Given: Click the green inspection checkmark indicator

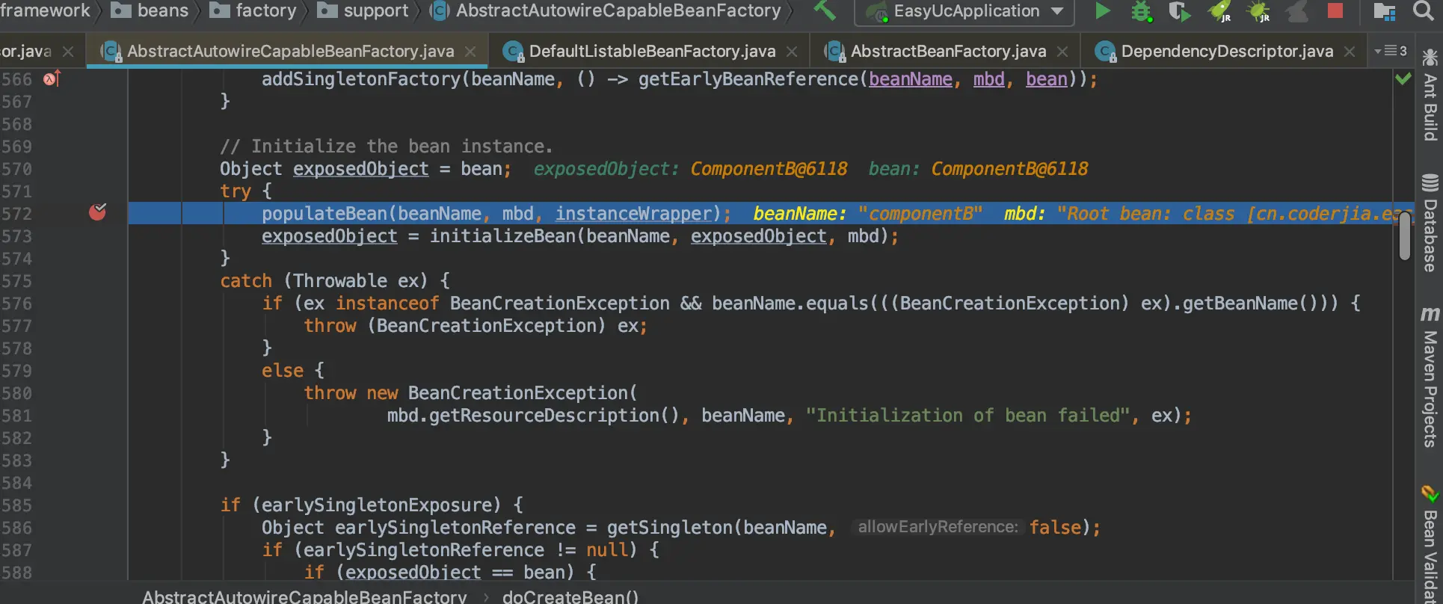Looking at the screenshot, I should (x=1403, y=78).
